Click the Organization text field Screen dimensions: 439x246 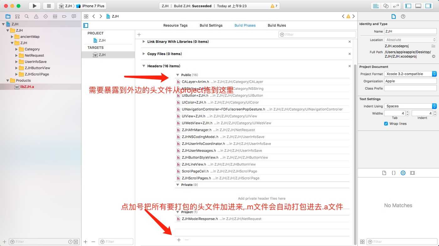(x=410, y=81)
